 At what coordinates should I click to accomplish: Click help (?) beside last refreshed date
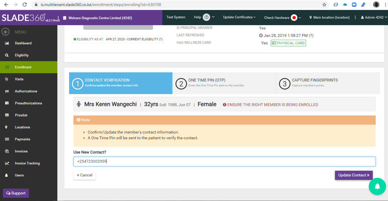pos(311,35)
